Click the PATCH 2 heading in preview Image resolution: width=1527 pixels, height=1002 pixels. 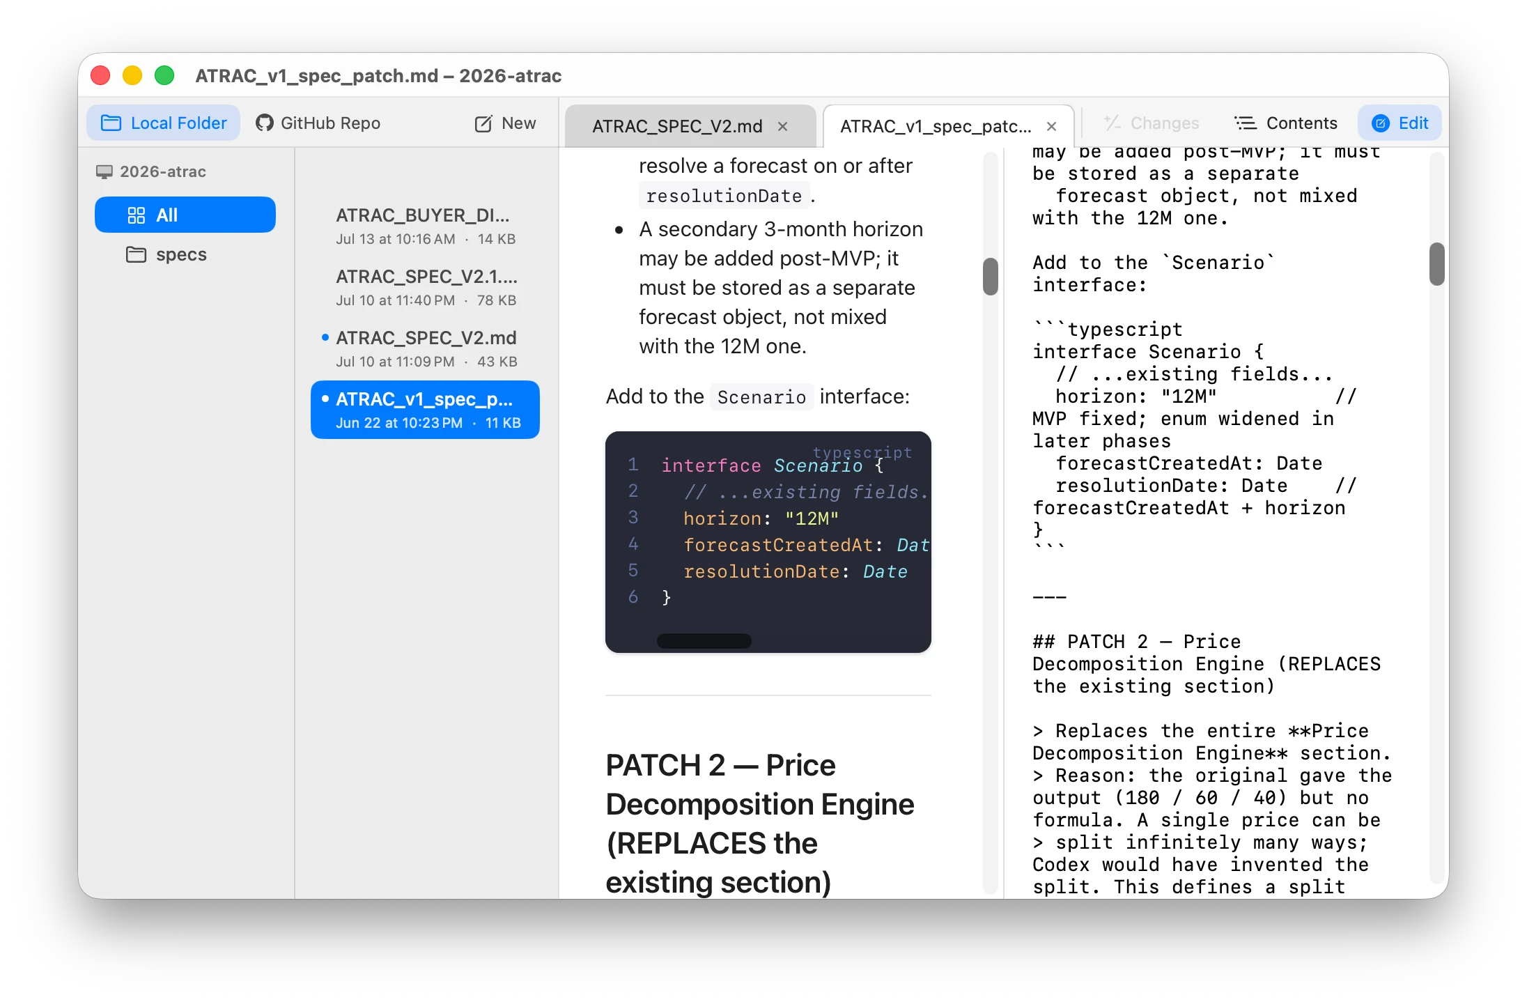(x=760, y=824)
